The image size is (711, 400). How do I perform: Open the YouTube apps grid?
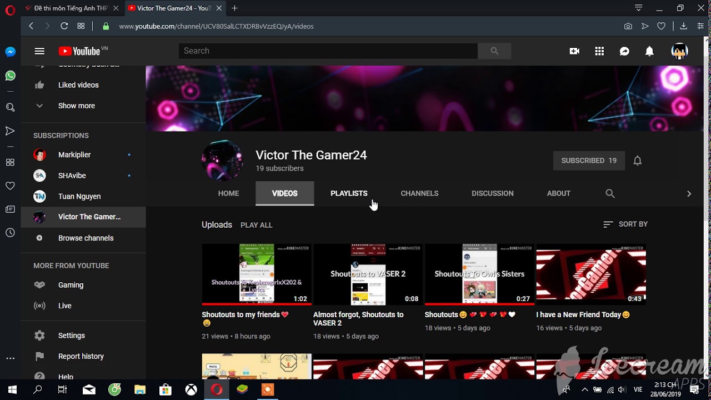pos(599,51)
